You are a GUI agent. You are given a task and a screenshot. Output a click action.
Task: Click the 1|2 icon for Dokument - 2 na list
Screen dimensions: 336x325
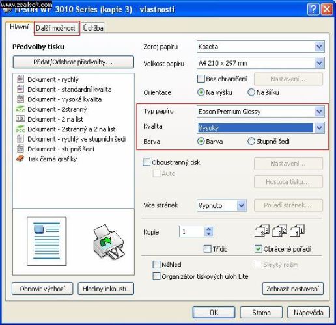coord(20,118)
